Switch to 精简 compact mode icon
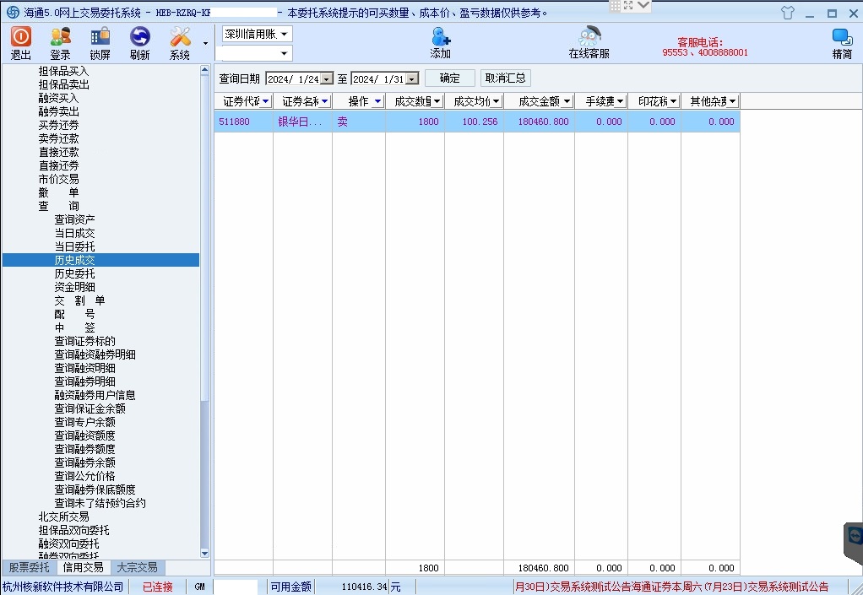863x595 pixels. tap(841, 37)
